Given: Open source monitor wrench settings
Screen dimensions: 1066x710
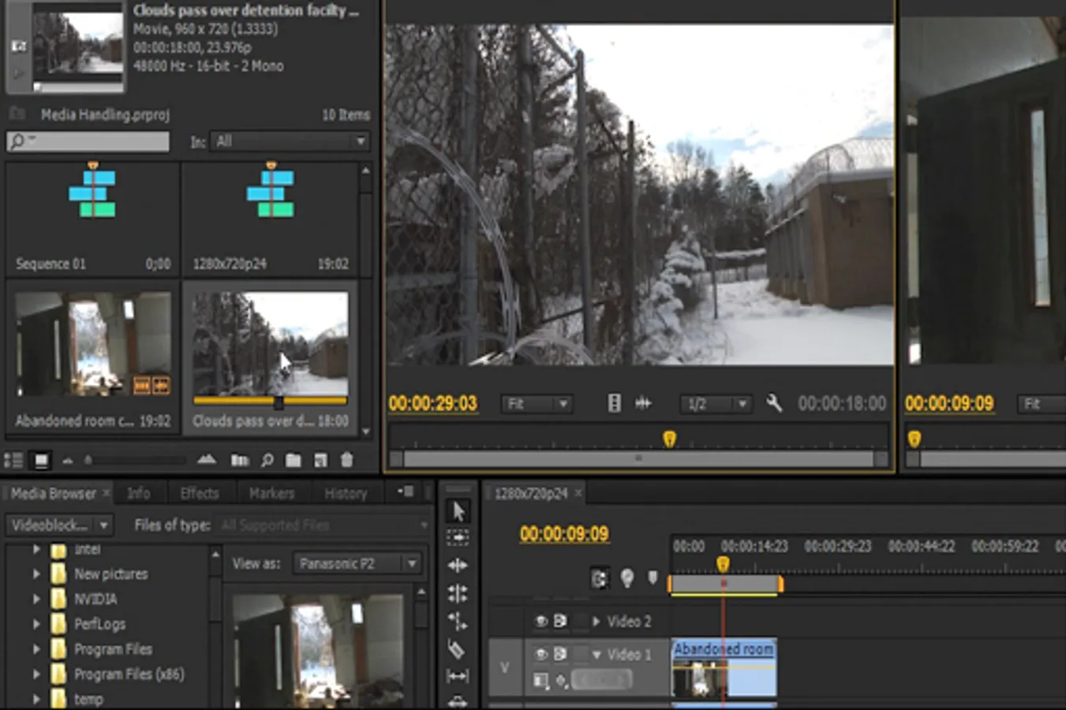Looking at the screenshot, I should (x=774, y=404).
